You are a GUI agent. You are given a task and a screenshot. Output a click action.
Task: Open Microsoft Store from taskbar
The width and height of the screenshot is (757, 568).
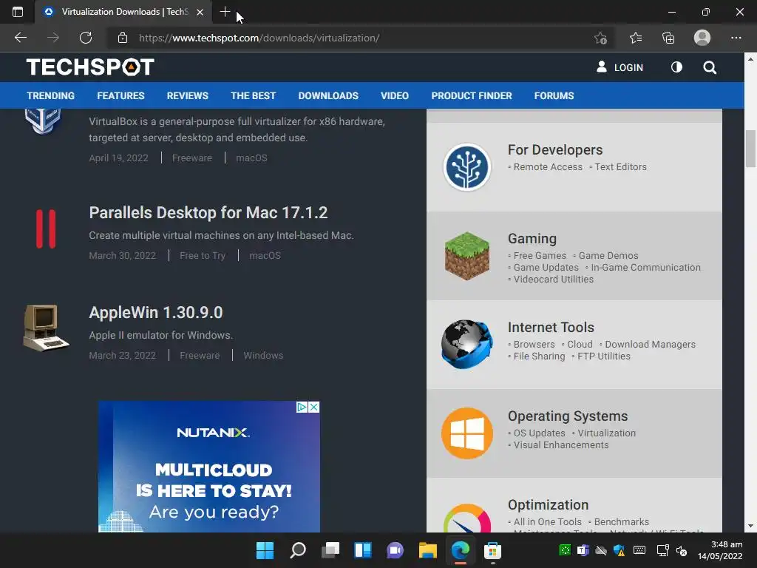492,550
